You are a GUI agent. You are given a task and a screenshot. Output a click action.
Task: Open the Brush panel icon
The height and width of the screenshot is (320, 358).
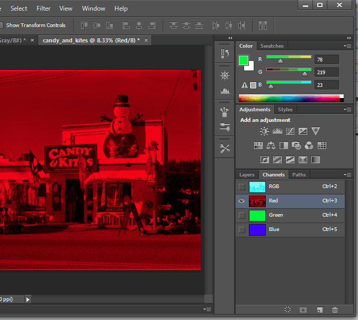tap(225, 112)
